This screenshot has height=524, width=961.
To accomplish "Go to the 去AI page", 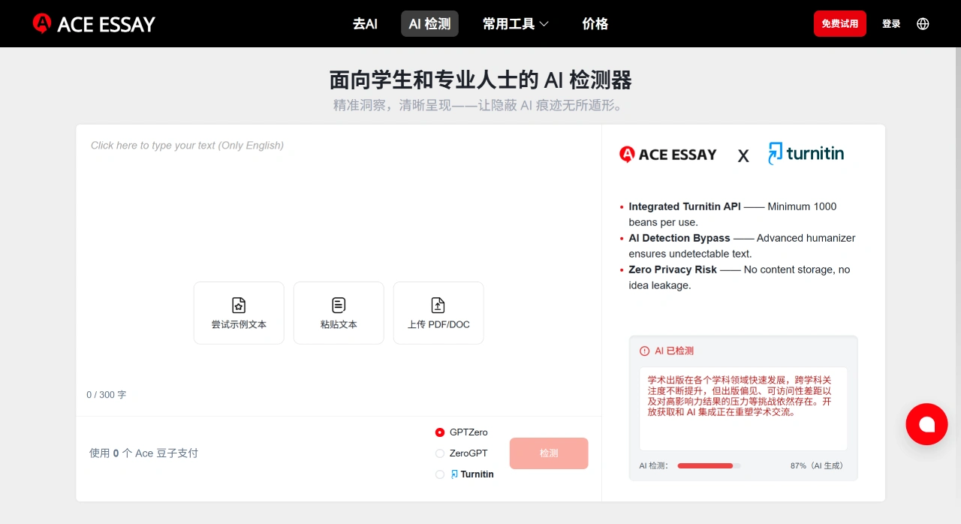I will pos(365,24).
